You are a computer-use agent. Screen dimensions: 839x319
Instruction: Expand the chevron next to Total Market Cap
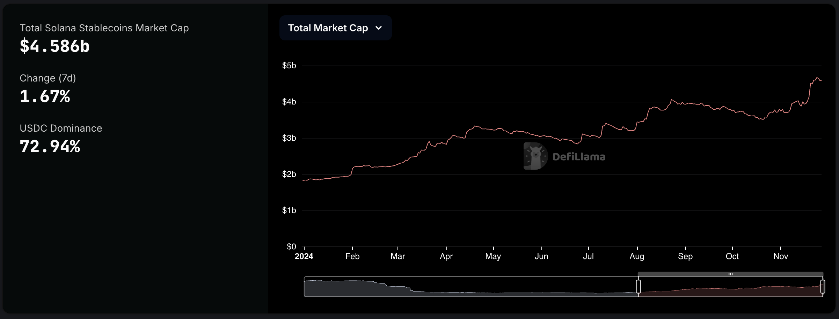[379, 28]
